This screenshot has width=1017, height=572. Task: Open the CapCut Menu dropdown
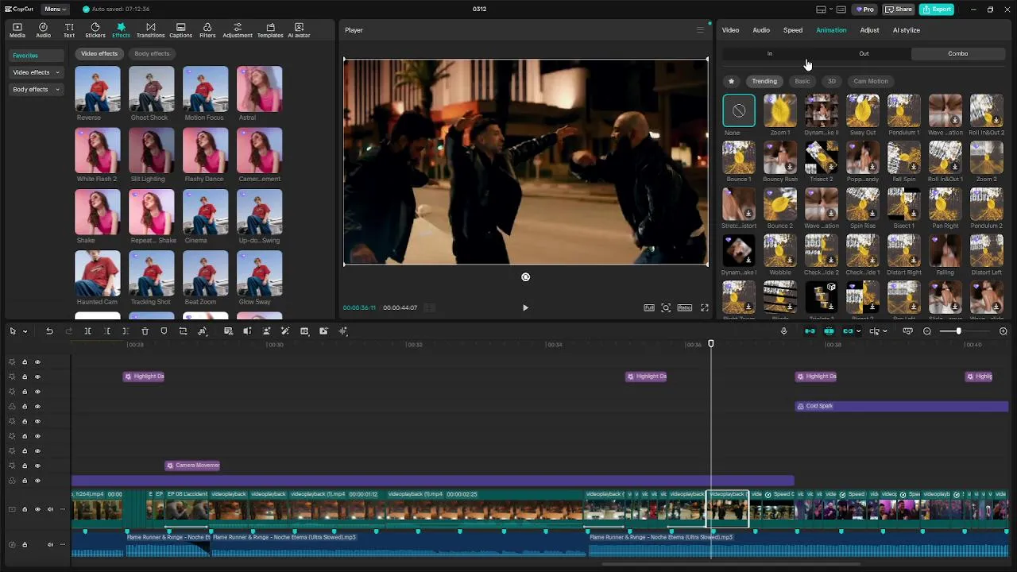coord(55,10)
